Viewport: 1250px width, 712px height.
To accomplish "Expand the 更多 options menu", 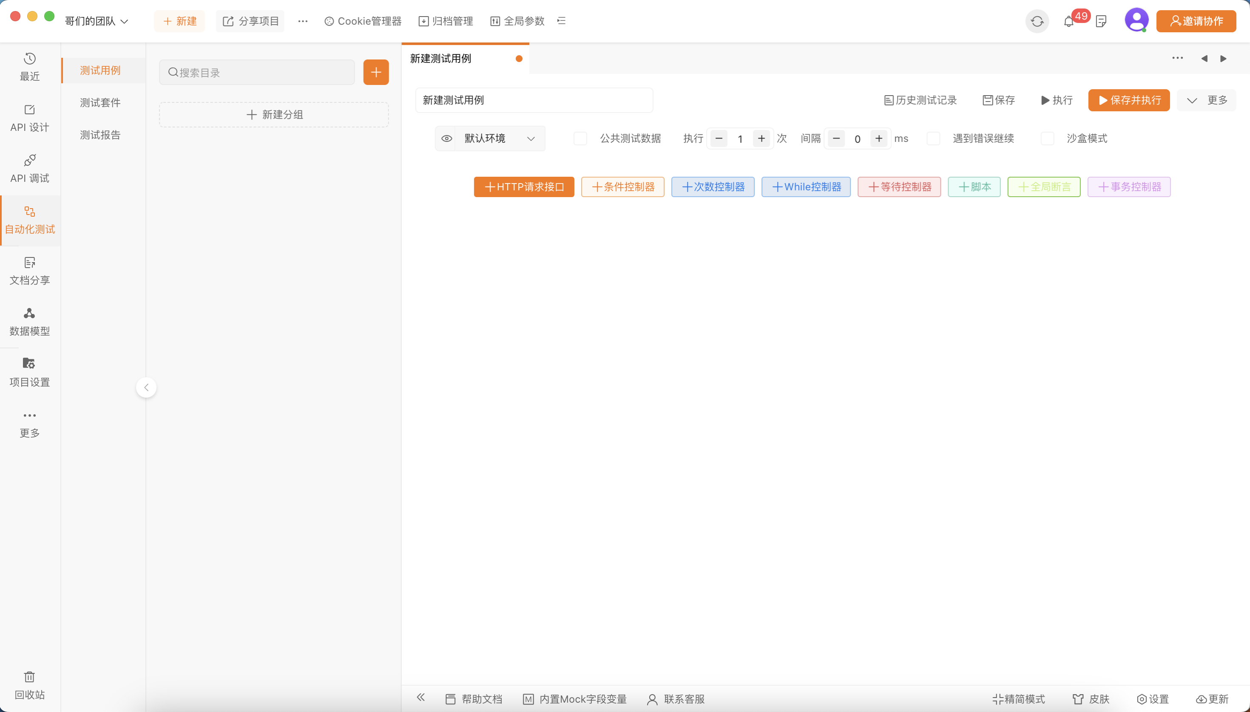I will [1208, 100].
